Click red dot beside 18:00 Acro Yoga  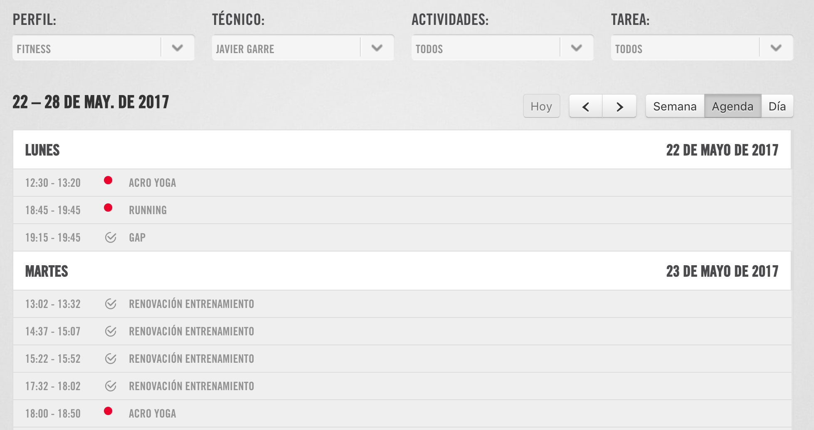108,411
